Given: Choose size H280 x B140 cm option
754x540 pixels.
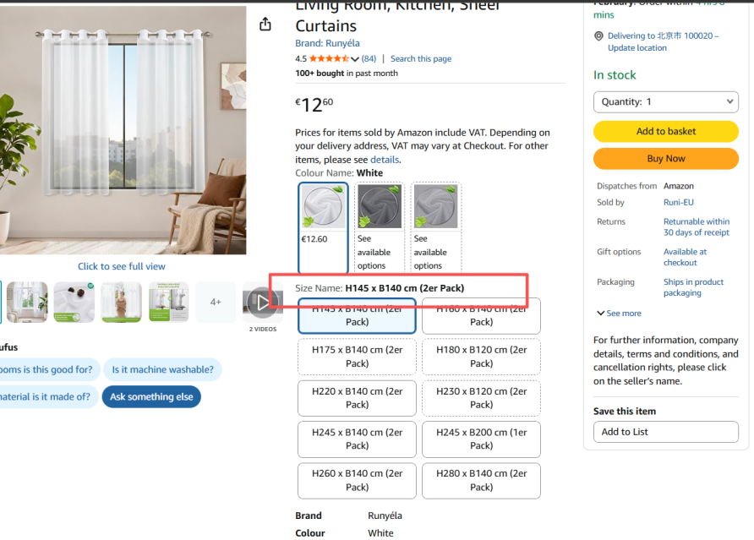Looking at the screenshot, I should click(x=481, y=480).
